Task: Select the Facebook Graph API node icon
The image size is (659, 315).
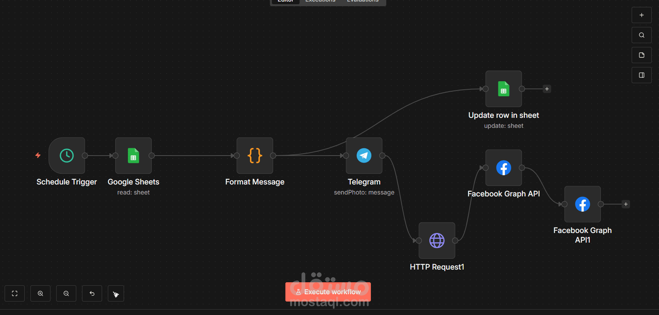Action: coord(503,168)
